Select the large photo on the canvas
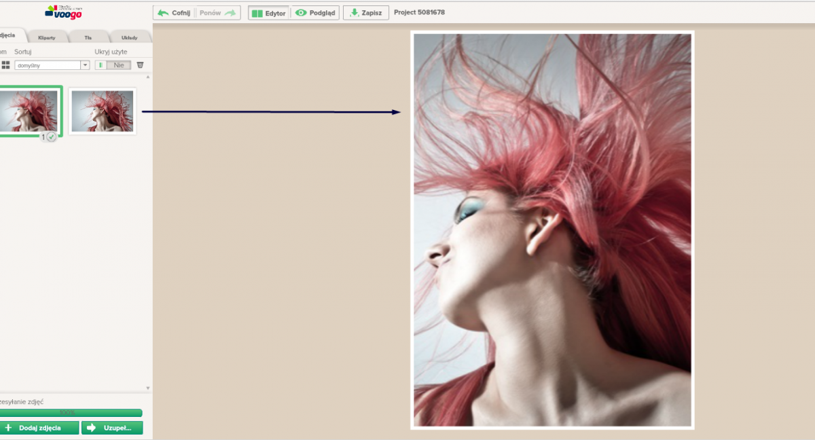 pos(552,230)
